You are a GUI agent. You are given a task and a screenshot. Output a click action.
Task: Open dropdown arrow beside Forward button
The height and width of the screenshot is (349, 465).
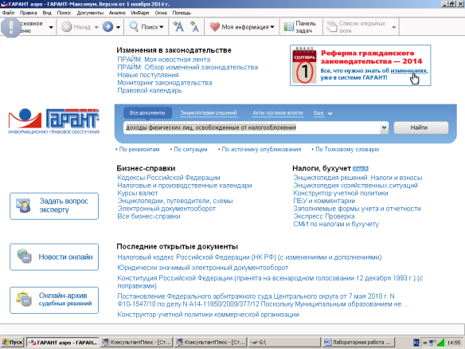[x=118, y=27]
